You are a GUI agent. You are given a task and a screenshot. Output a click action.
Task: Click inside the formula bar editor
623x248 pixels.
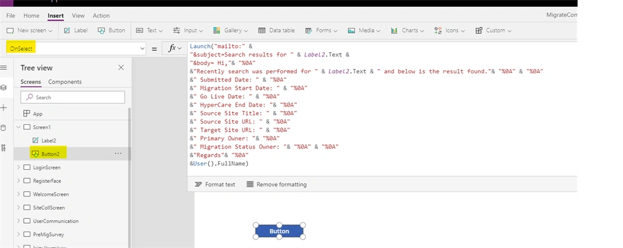[x=381, y=109]
